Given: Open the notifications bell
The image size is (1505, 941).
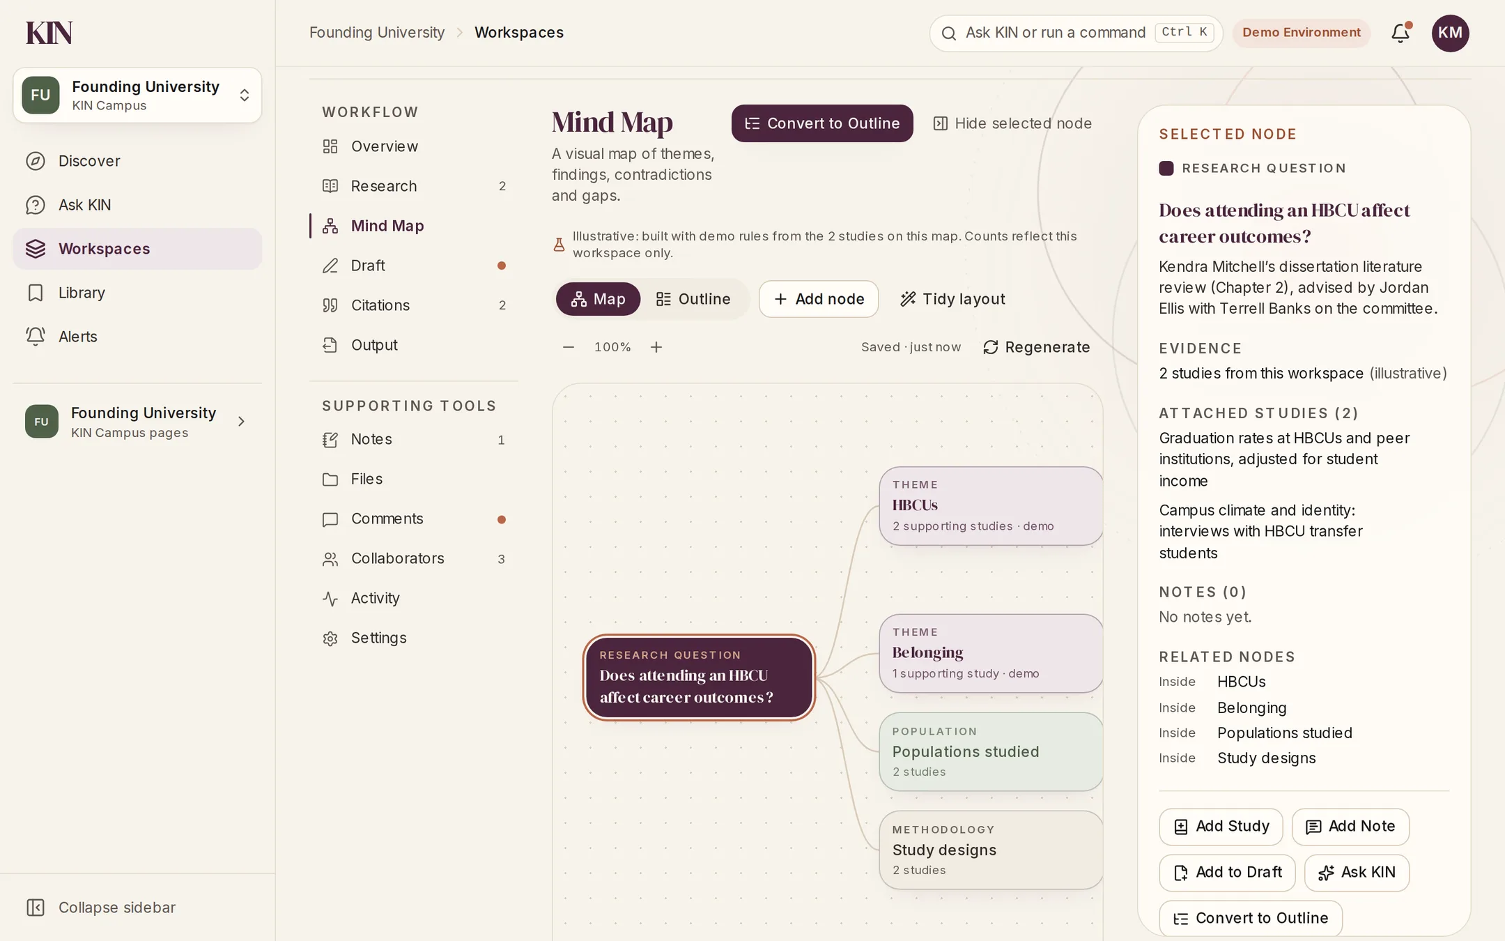Looking at the screenshot, I should point(1400,33).
